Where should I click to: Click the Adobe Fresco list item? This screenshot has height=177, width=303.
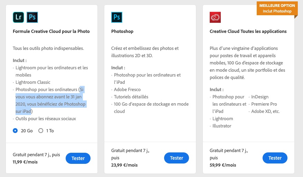pyautogui.click(x=127, y=89)
